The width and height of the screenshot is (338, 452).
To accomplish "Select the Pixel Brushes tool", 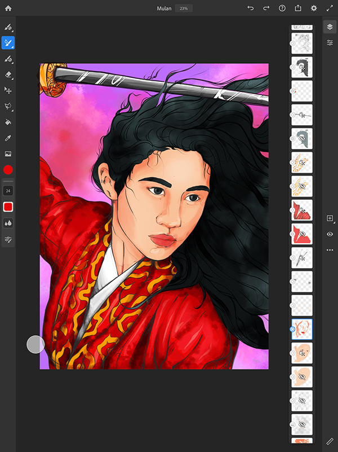I will tap(8, 27).
